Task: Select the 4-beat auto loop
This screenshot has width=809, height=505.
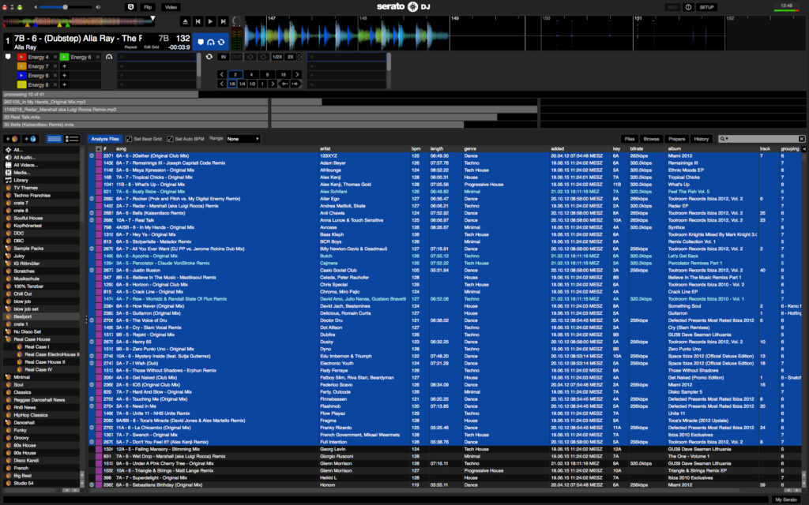Action: [x=251, y=75]
